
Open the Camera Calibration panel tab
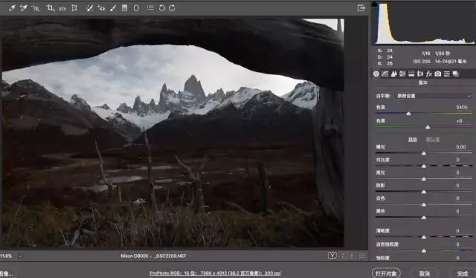[438, 74]
